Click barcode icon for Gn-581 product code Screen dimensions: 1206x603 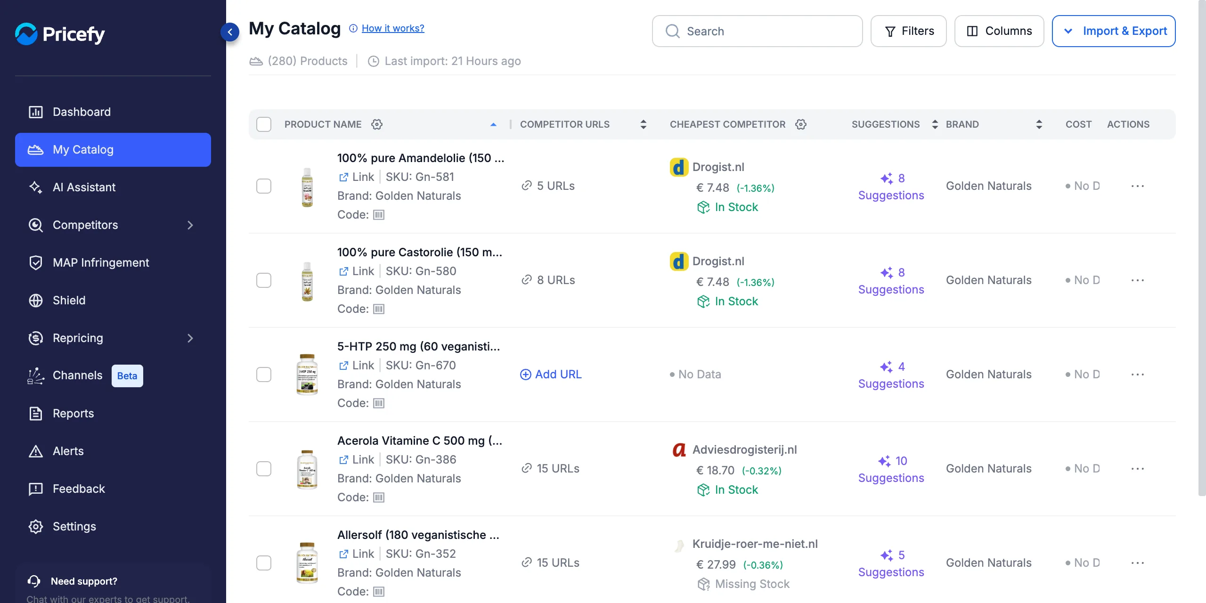(x=379, y=215)
